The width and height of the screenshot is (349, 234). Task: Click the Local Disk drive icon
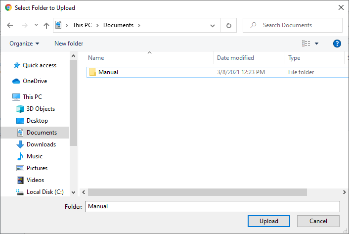20,192
